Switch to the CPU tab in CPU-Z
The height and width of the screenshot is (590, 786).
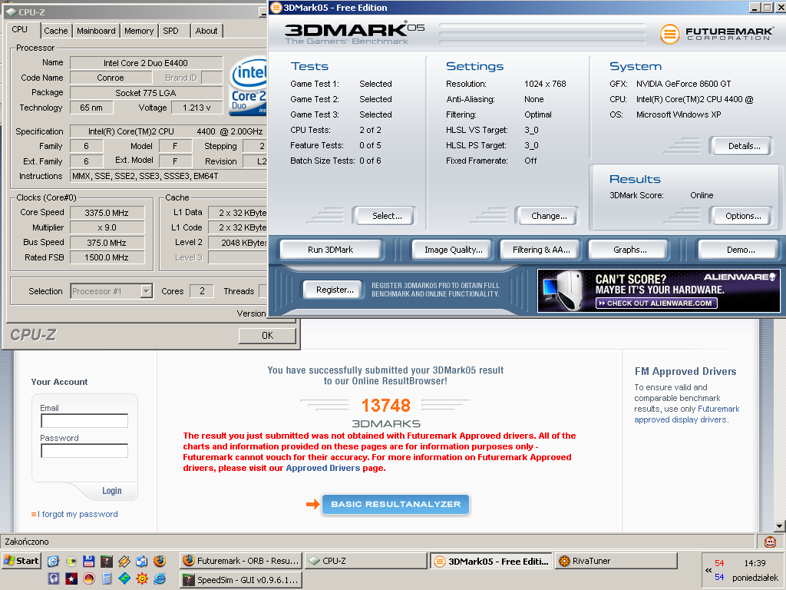pyautogui.click(x=20, y=30)
